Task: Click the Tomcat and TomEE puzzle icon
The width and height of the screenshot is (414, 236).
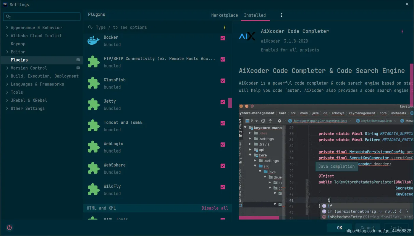Action: pyautogui.click(x=93, y=126)
